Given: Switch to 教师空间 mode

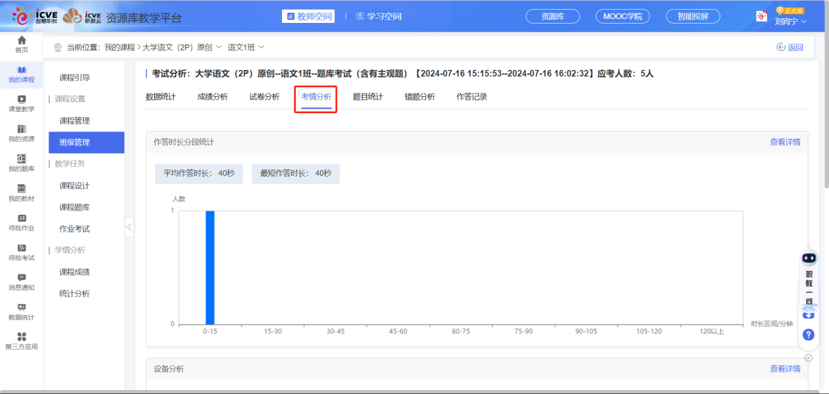Looking at the screenshot, I should tap(308, 16).
